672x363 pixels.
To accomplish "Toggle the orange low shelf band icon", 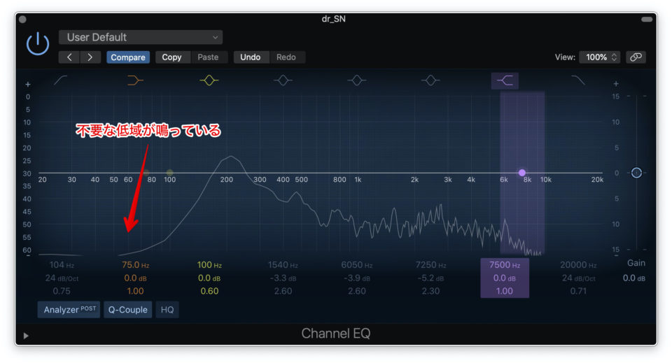I will pos(135,81).
